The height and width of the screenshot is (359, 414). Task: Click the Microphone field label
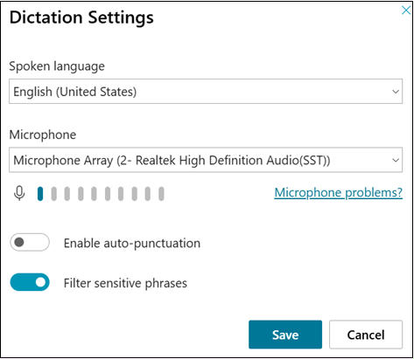point(43,135)
